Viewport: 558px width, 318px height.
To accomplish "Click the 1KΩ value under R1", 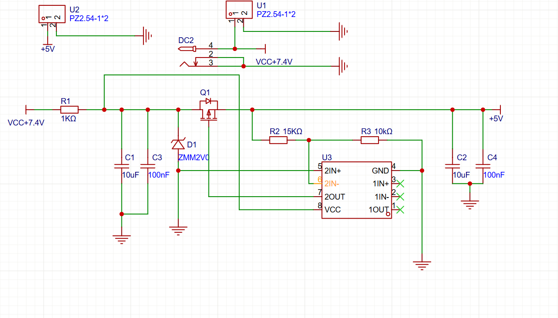I will coord(68,118).
